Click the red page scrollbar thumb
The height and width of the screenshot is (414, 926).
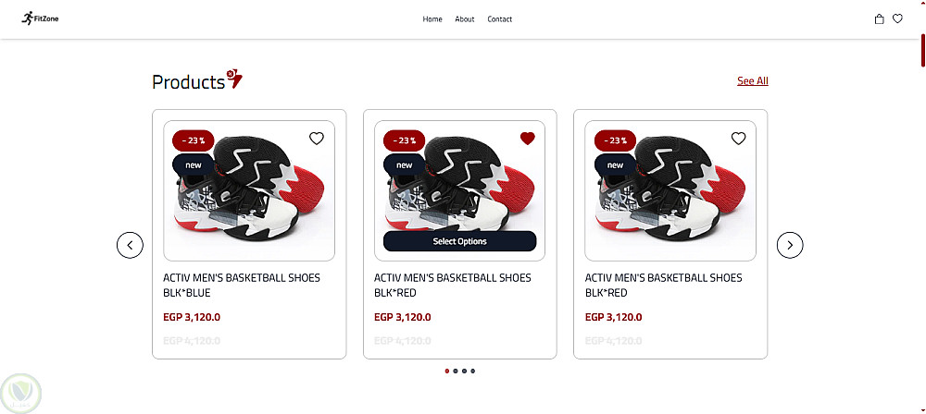tap(922, 50)
